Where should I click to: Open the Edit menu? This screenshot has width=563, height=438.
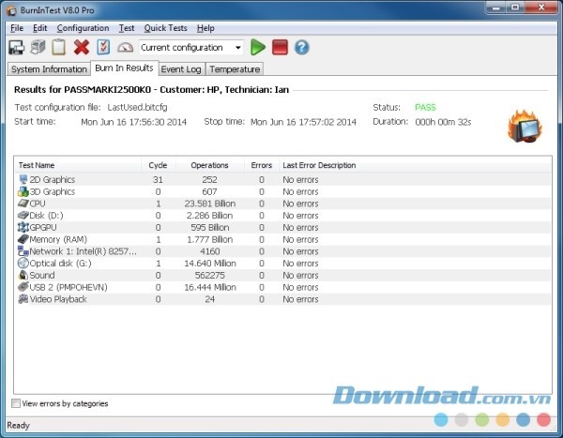(39, 28)
